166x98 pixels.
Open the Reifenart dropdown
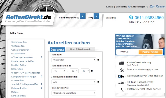tap(74, 60)
